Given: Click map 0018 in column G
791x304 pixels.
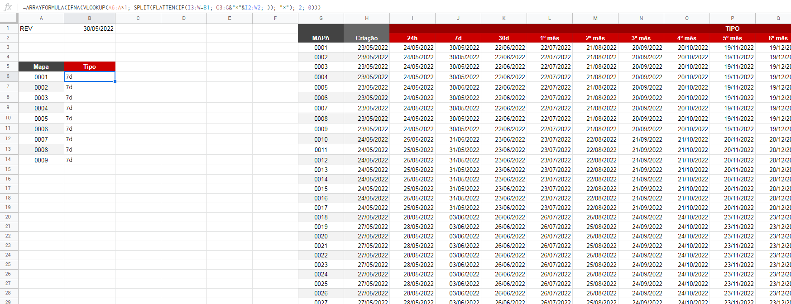Looking at the screenshot, I should tap(321, 217).
